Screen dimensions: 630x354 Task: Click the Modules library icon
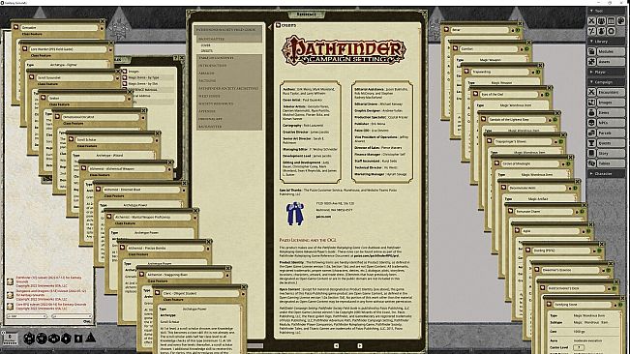coord(591,51)
